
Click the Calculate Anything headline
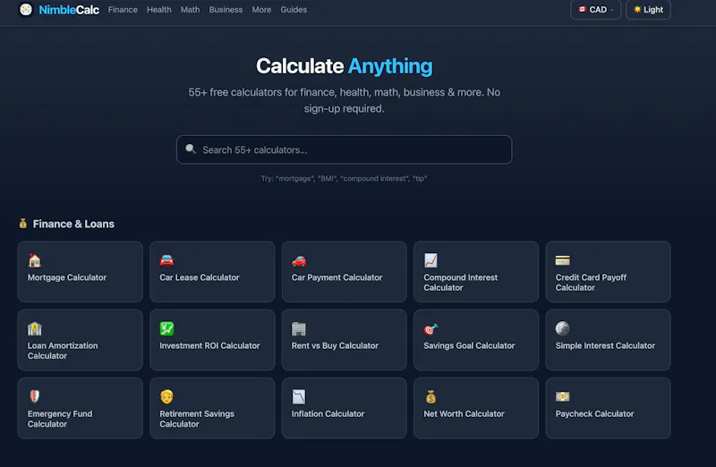pyautogui.click(x=345, y=66)
